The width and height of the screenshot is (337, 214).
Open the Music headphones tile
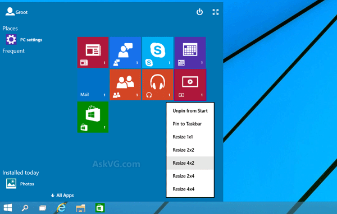point(158,85)
